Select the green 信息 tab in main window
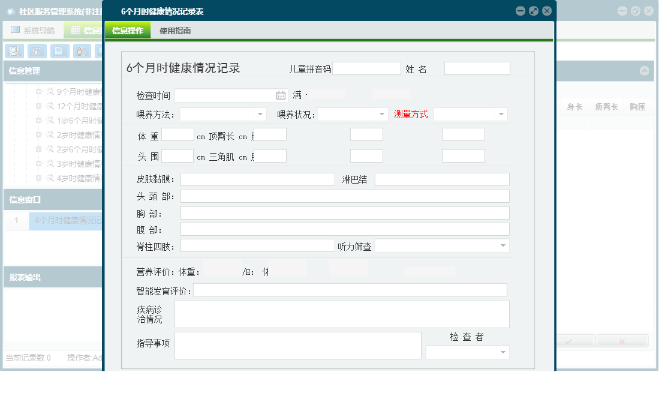 coord(83,30)
